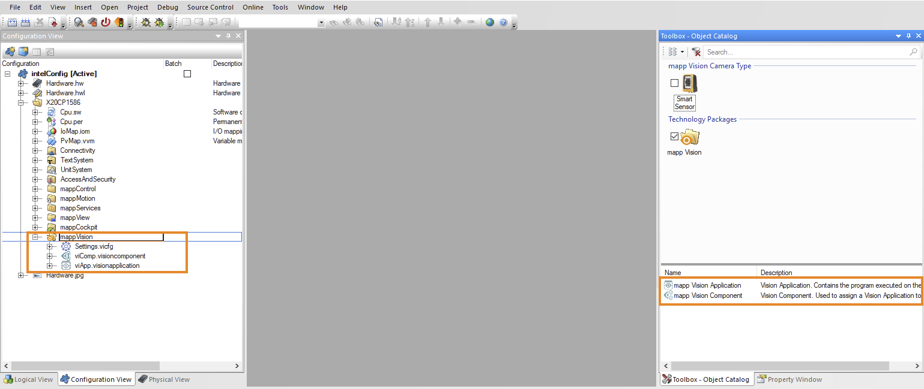
Task: Uncheck the mapp Vision package checkbox
Action: point(674,137)
